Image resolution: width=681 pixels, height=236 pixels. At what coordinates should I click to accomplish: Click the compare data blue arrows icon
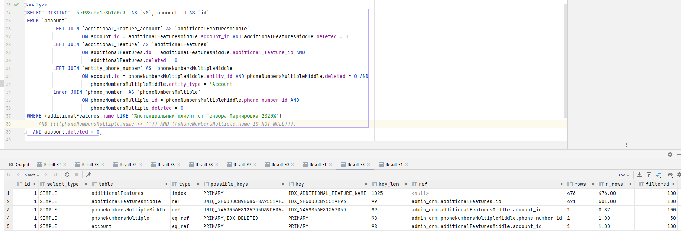tap(658, 175)
